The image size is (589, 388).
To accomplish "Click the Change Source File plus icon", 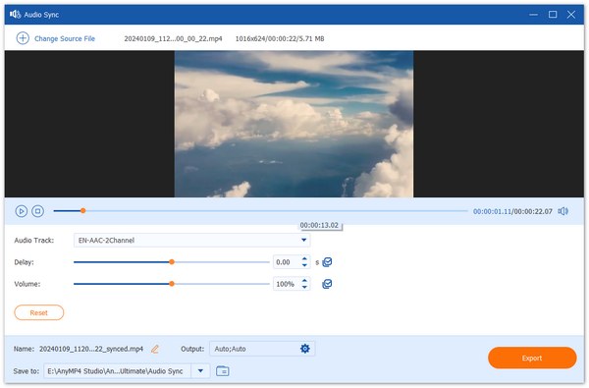I will click(23, 38).
